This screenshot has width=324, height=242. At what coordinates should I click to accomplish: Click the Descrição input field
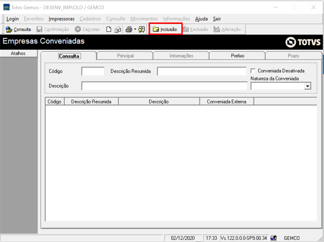coord(165,86)
